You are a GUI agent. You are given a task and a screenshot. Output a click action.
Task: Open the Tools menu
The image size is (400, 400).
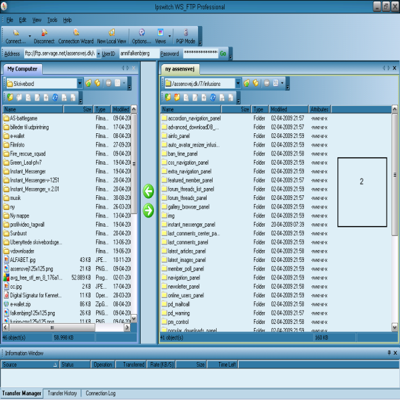(x=52, y=20)
